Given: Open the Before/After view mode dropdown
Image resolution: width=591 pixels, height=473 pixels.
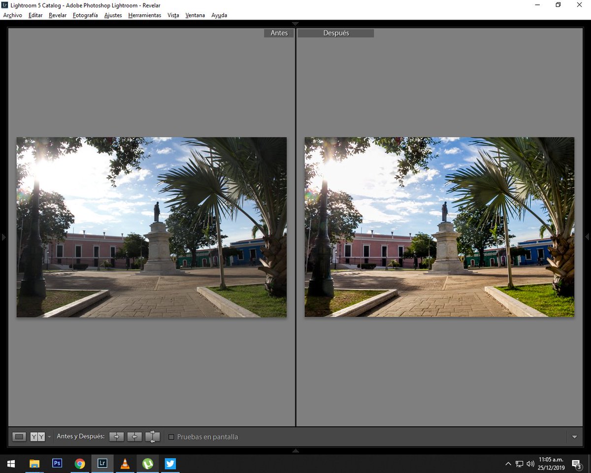Looking at the screenshot, I should coord(49,437).
